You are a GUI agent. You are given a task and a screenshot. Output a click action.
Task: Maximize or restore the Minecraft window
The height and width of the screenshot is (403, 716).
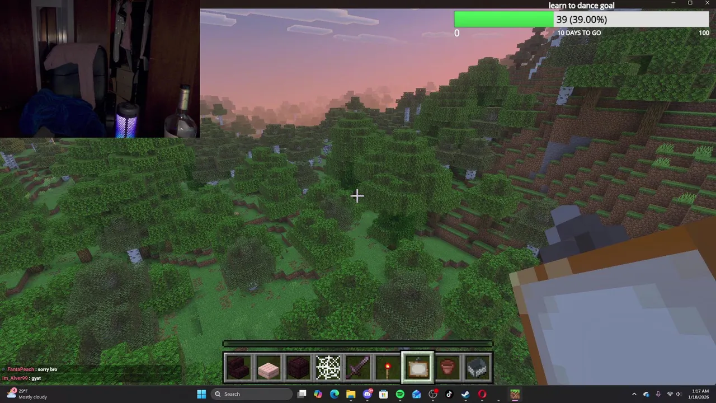point(690,3)
